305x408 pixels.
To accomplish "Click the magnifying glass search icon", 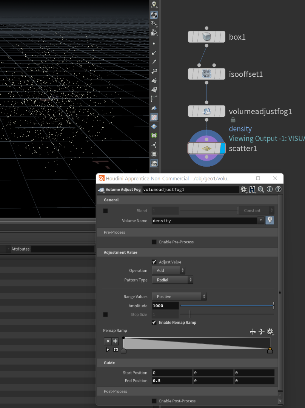I will click(261, 189).
